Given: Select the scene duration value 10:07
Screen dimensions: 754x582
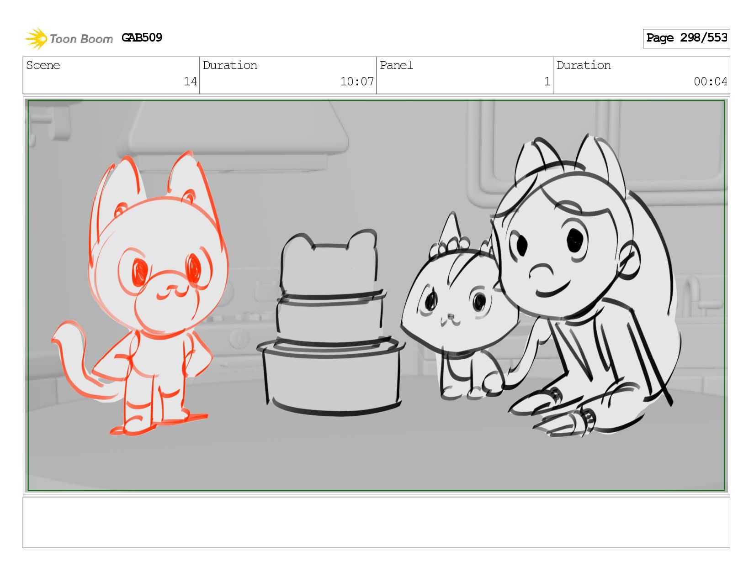Looking at the screenshot, I should point(357,82).
